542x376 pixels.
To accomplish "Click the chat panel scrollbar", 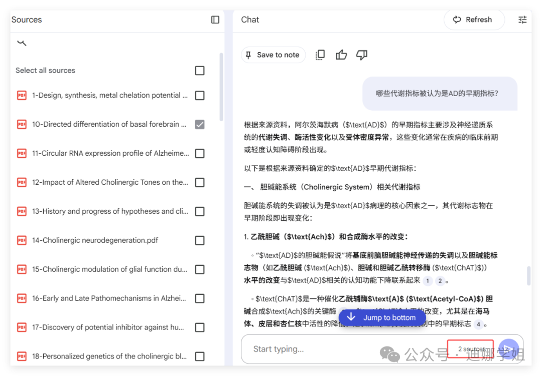I will point(528,275).
